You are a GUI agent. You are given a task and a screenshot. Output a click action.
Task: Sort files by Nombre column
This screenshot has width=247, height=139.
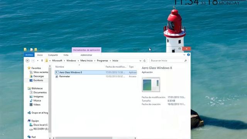coord(60,67)
